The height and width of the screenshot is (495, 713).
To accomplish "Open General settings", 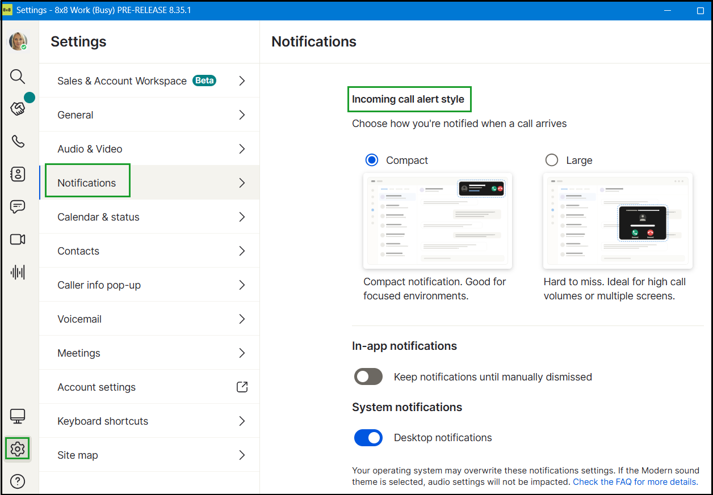I will (x=149, y=115).
